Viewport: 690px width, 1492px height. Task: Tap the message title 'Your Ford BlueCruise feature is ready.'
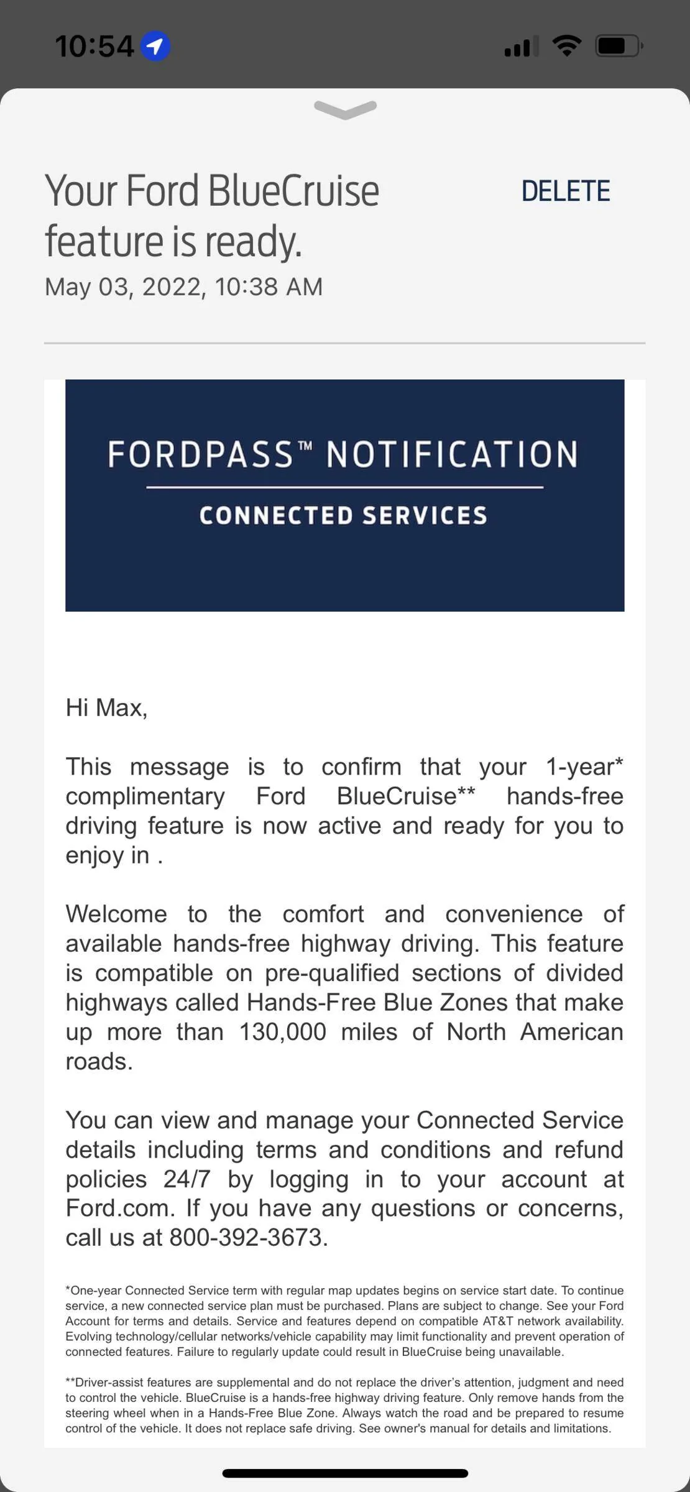click(211, 216)
